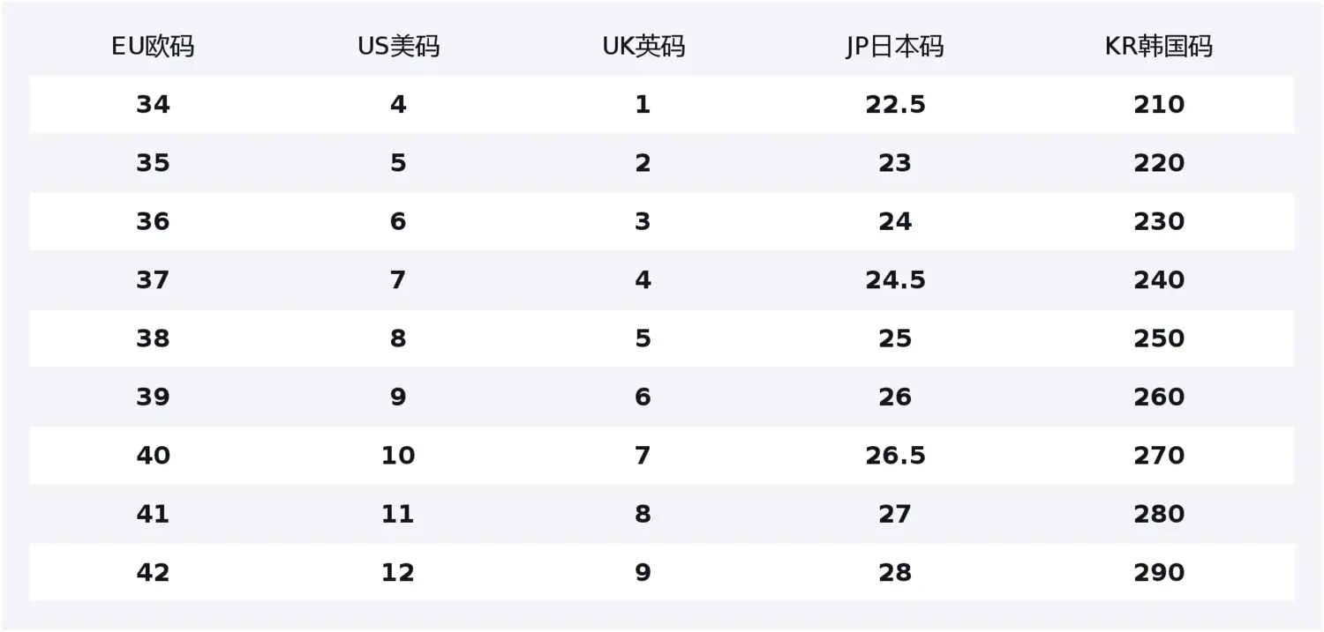This screenshot has width=1324, height=632.
Task: Click KR size 250 cell
Action: tap(1159, 338)
